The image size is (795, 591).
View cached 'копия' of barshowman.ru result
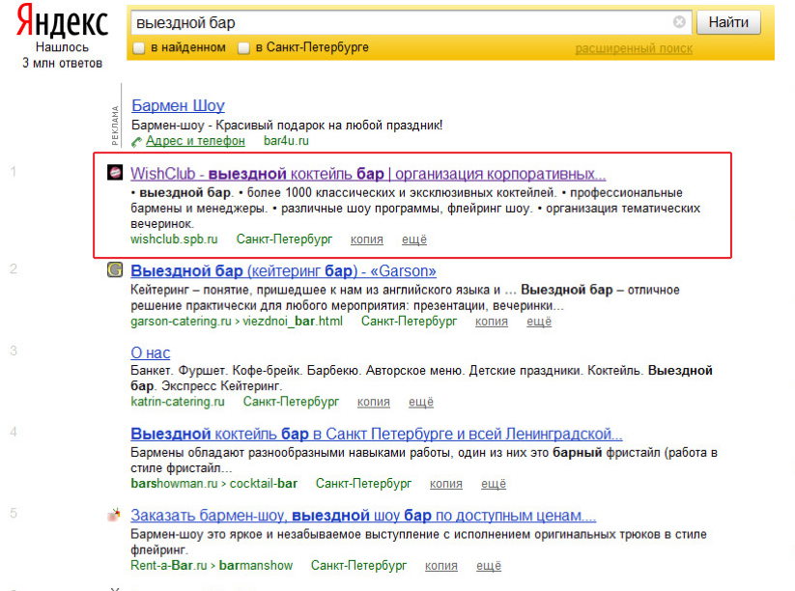click(445, 484)
